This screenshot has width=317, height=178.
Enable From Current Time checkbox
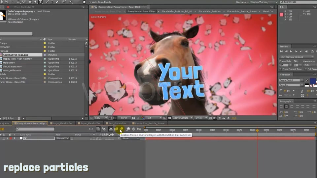point(280,69)
